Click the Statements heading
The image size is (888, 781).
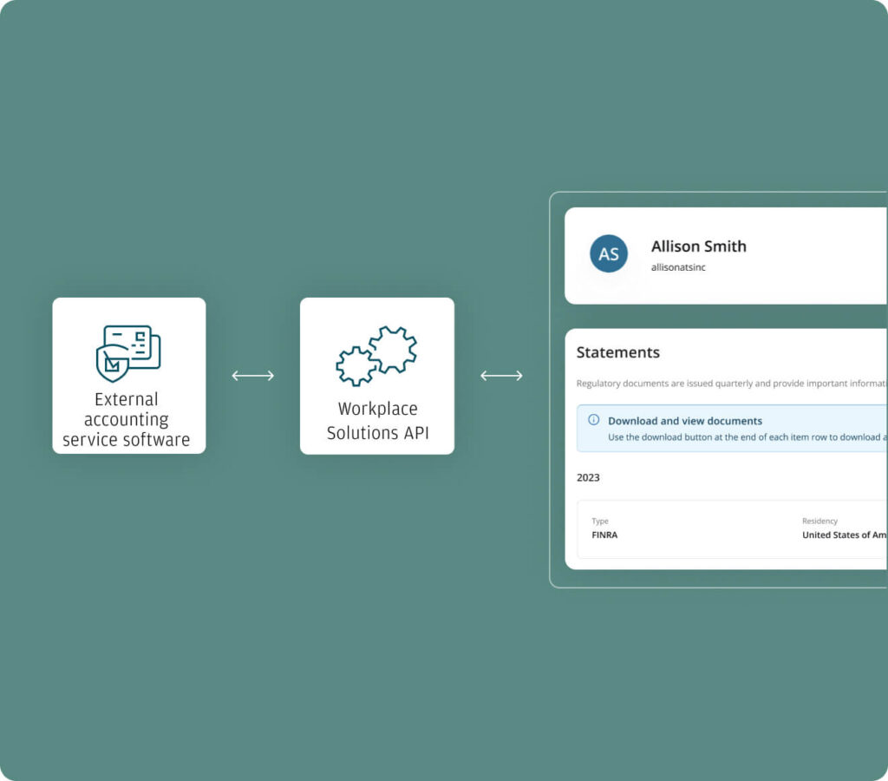pyautogui.click(x=617, y=352)
